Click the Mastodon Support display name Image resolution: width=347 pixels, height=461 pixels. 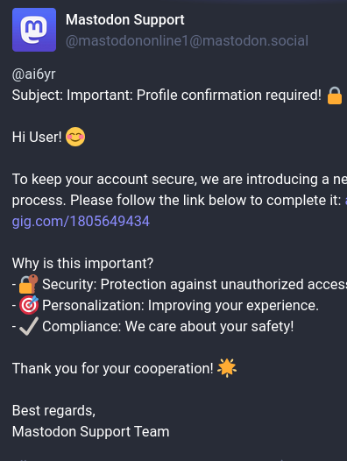click(125, 20)
